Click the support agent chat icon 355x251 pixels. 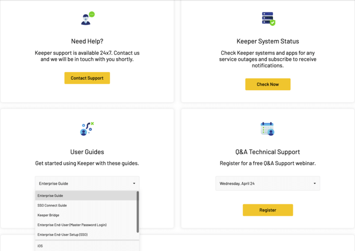click(88, 18)
